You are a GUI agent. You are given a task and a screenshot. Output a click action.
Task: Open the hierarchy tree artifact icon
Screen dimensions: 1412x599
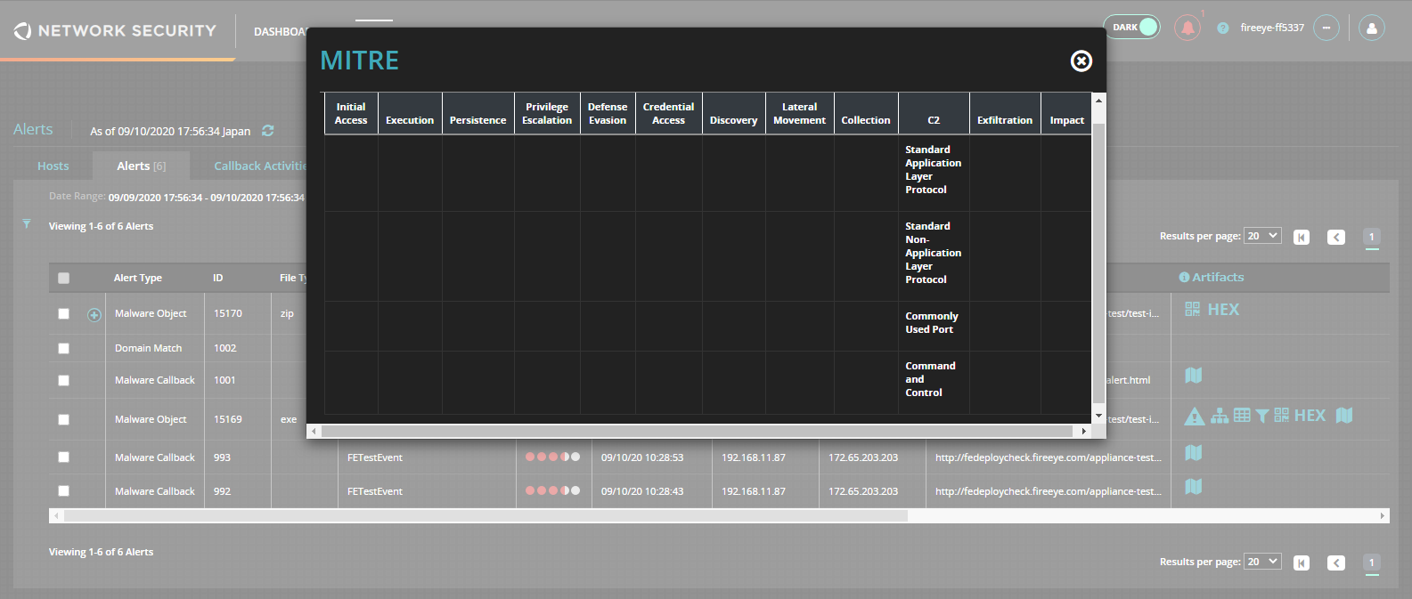coord(1219,416)
